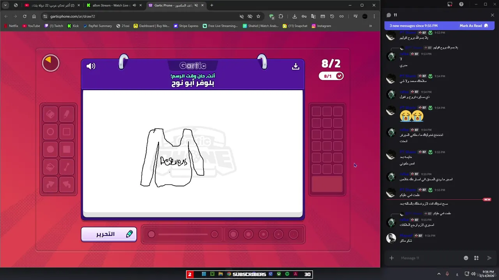Open the Windows Start menu

click(204, 274)
